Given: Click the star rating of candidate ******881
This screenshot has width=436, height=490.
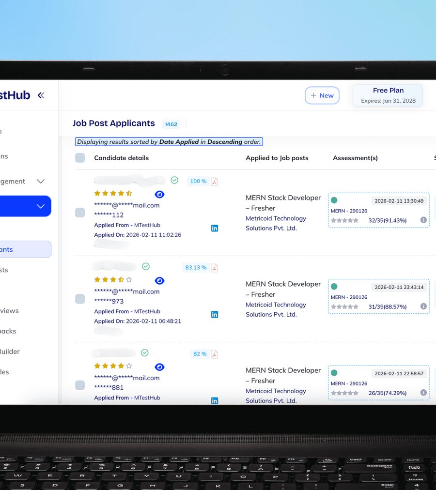Looking at the screenshot, I should pyautogui.click(x=113, y=366).
